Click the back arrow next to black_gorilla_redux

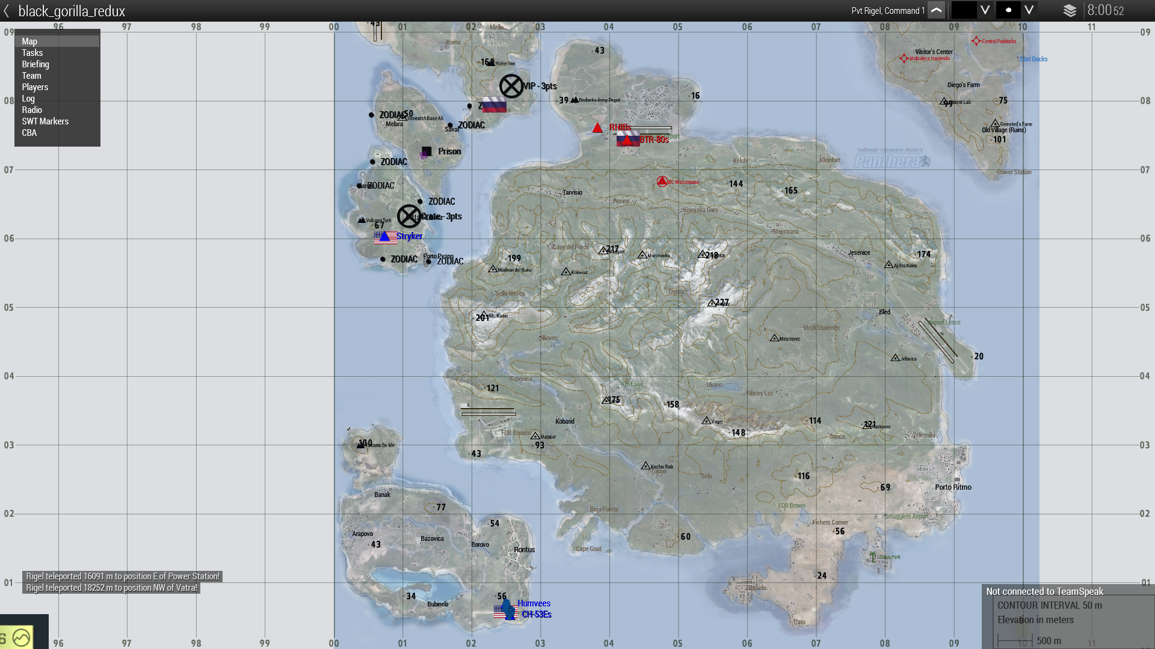(7, 10)
